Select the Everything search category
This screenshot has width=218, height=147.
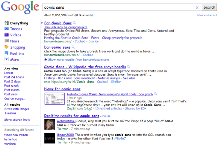[x=19, y=23]
